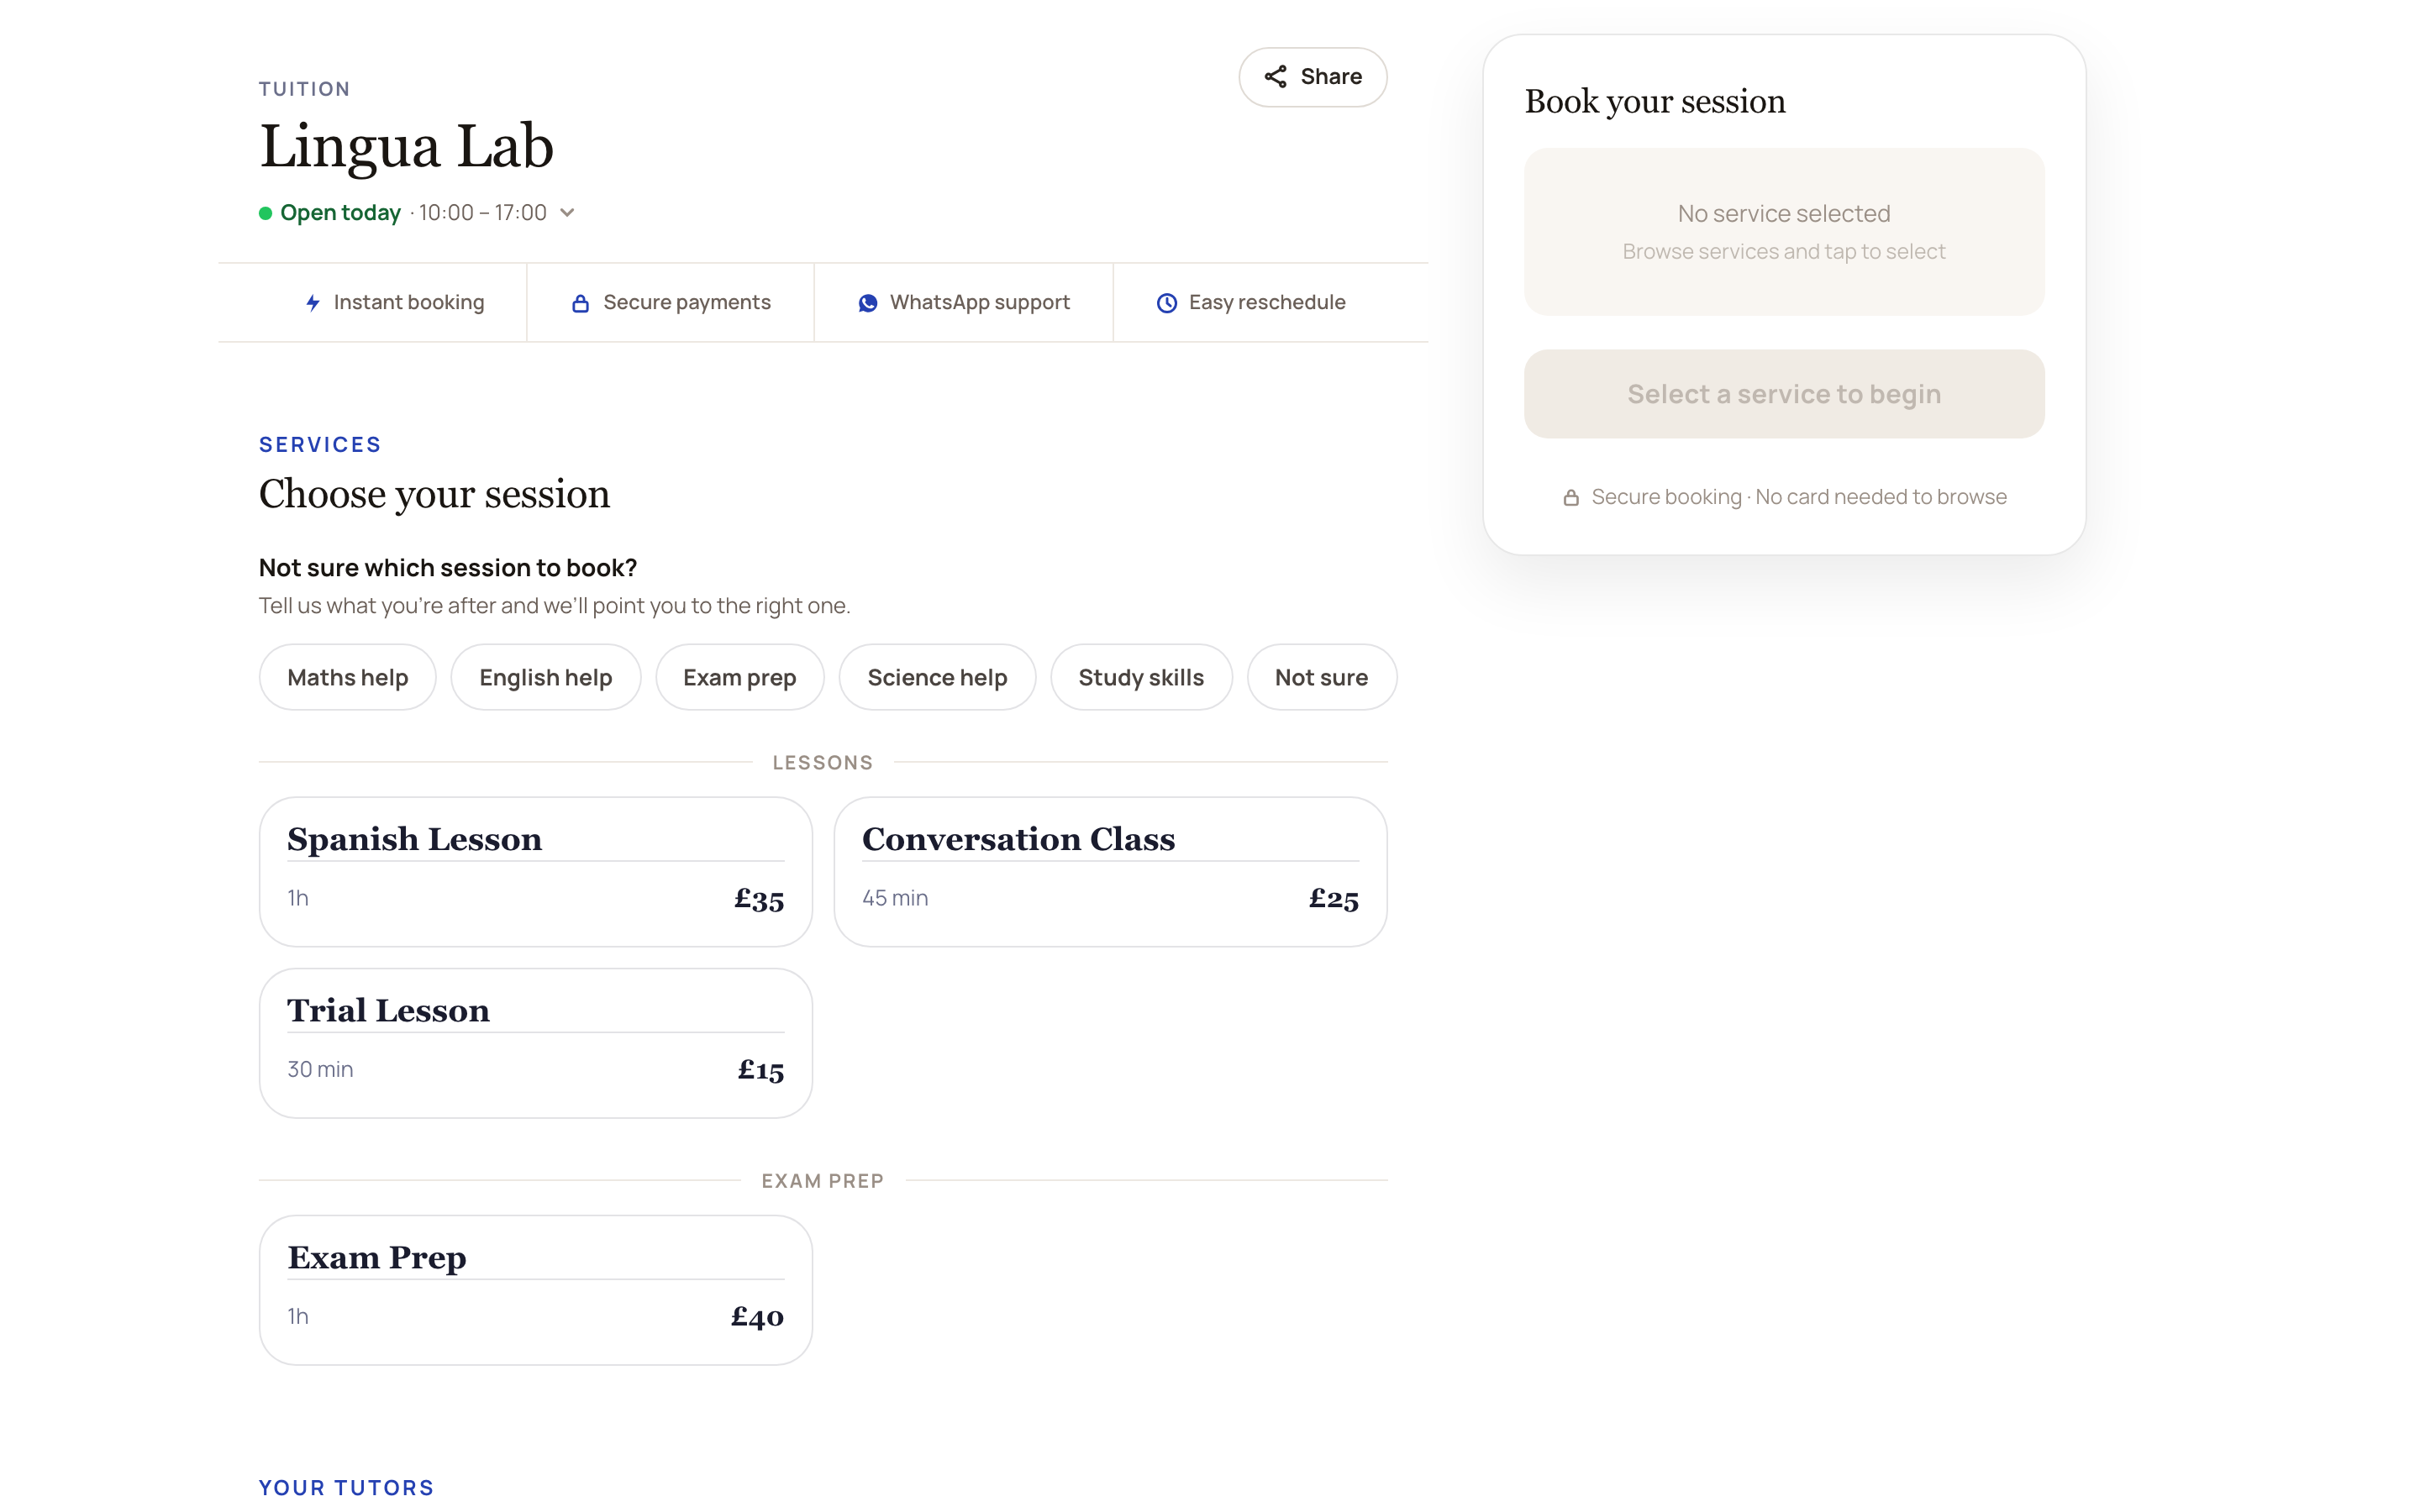This screenshot has height=1512, width=2420.
Task: Click the Open today text
Action: (340, 213)
